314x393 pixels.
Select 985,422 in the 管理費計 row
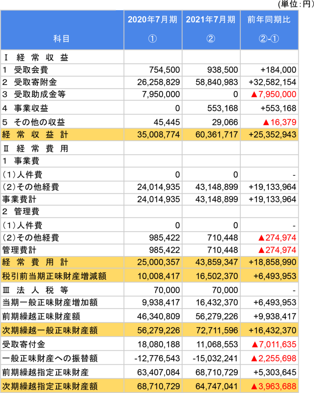[x=164, y=250]
